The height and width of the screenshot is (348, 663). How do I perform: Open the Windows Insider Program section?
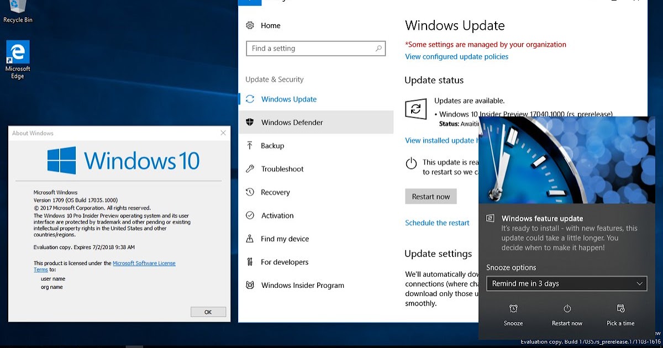[x=302, y=286]
